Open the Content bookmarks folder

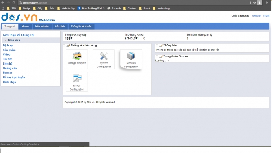click(130, 9)
